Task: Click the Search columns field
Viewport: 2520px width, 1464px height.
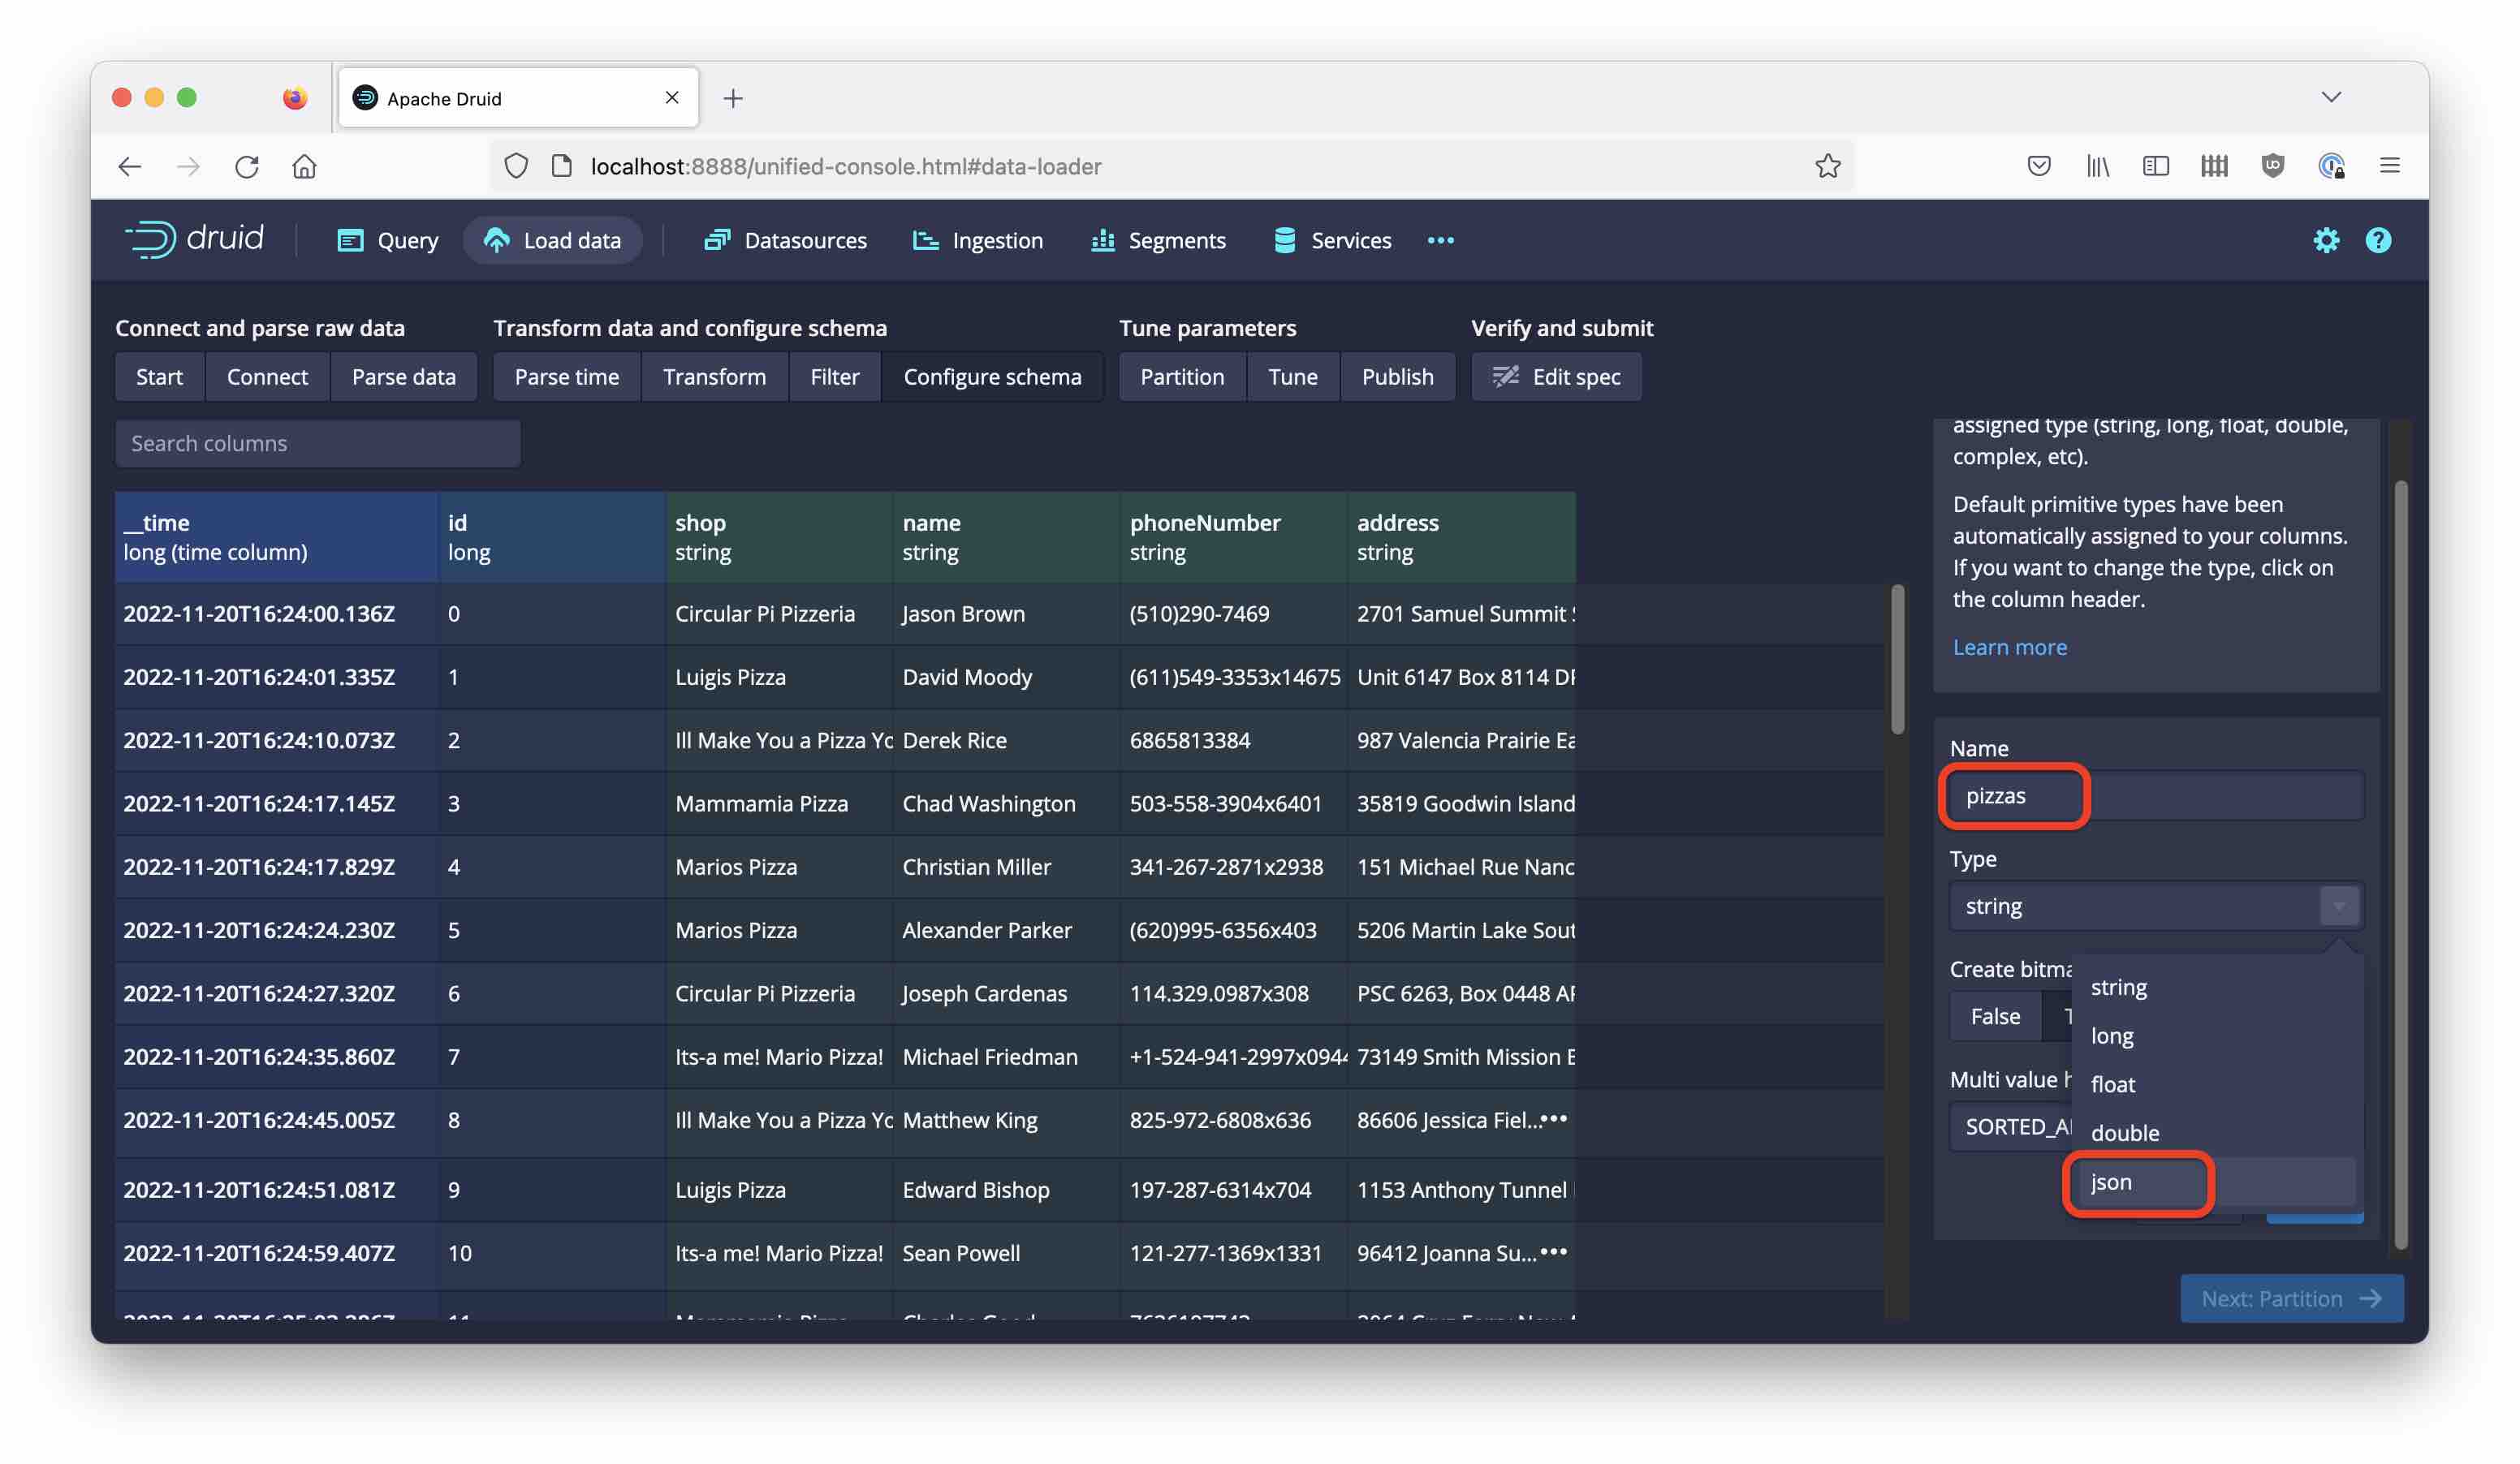Action: pyautogui.click(x=317, y=443)
